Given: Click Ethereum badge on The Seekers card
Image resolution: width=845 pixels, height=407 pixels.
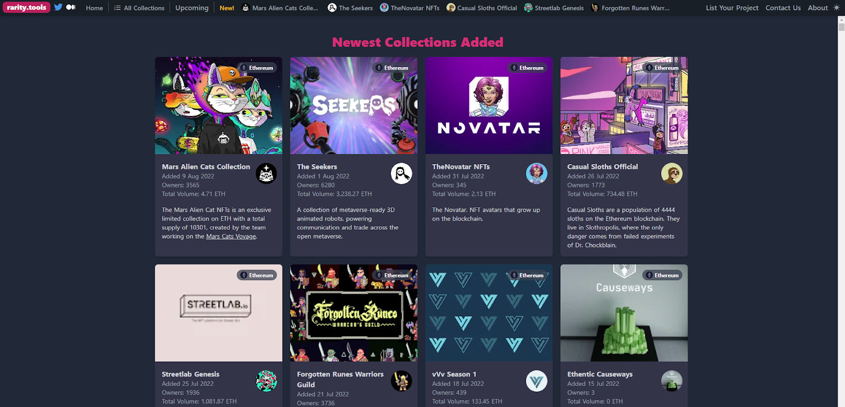Looking at the screenshot, I should click(392, 68).
